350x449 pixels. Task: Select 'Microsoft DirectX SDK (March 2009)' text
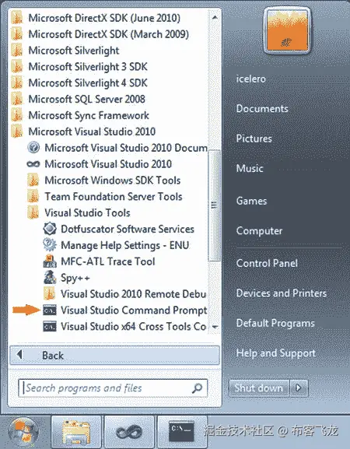(x=109, y=34)
